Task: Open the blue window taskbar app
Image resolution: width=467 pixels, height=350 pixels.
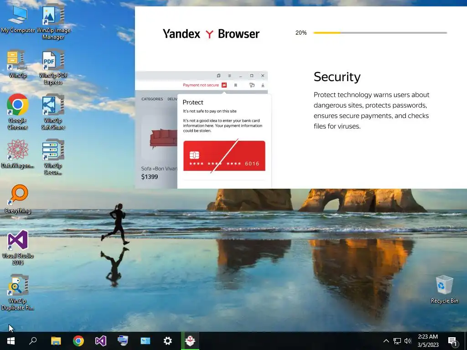Action: pyautogui.click(x=145, y=341)
